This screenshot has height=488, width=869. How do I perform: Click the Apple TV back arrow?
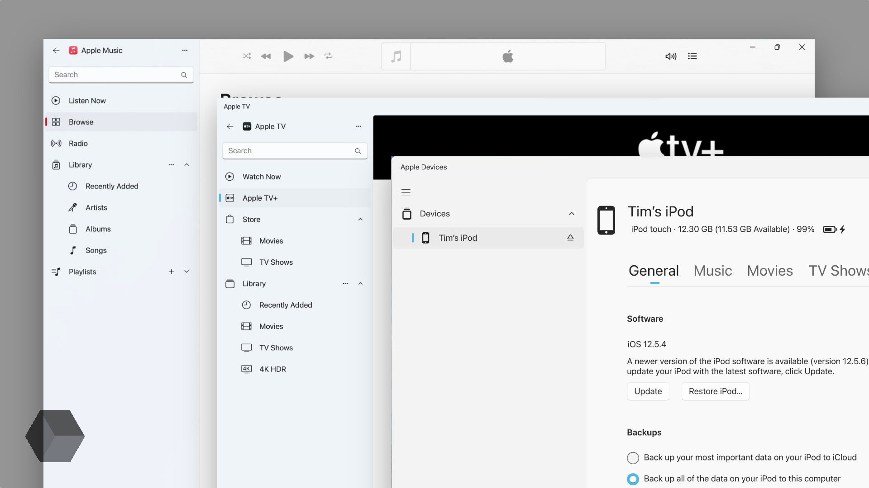(230, 127)
